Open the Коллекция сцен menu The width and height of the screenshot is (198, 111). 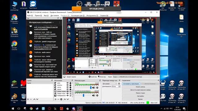(x=78, y=15)
